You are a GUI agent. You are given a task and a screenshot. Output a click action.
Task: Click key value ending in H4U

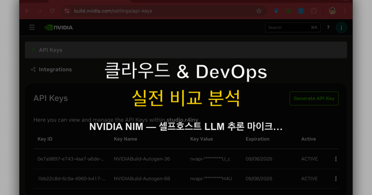(x=211, y=179)
